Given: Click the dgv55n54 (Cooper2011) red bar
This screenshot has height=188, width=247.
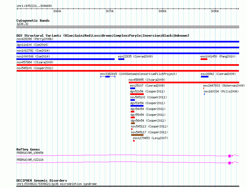Looking at the screenshot, I should click(133, 117).
